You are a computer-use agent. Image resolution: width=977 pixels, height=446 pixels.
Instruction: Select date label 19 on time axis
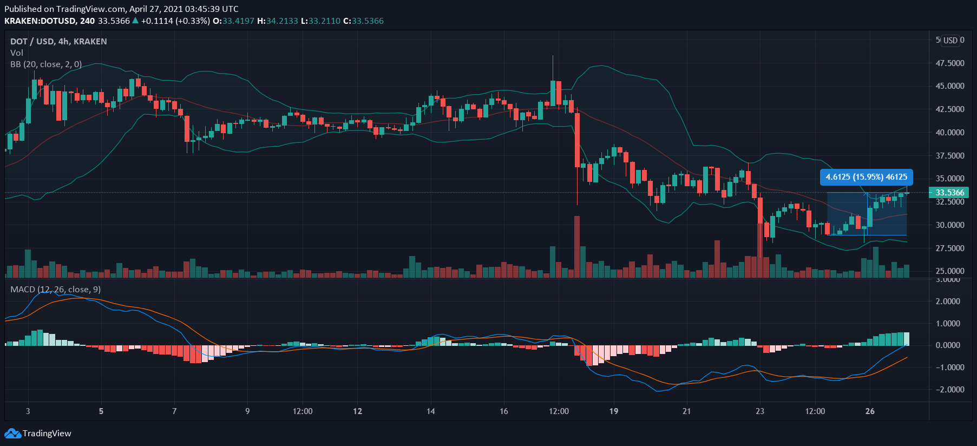[614, 411]
